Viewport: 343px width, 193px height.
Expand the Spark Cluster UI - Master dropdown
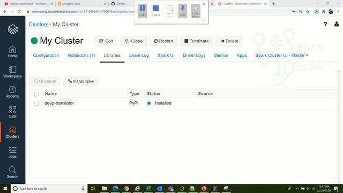282,55
